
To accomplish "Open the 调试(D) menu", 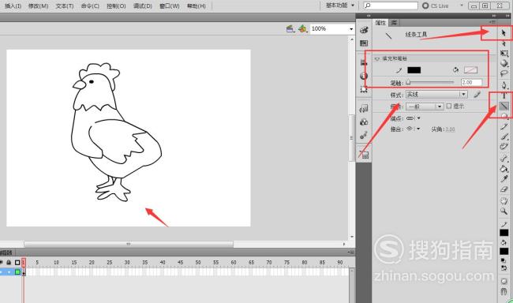I will [x=143, y=6].
